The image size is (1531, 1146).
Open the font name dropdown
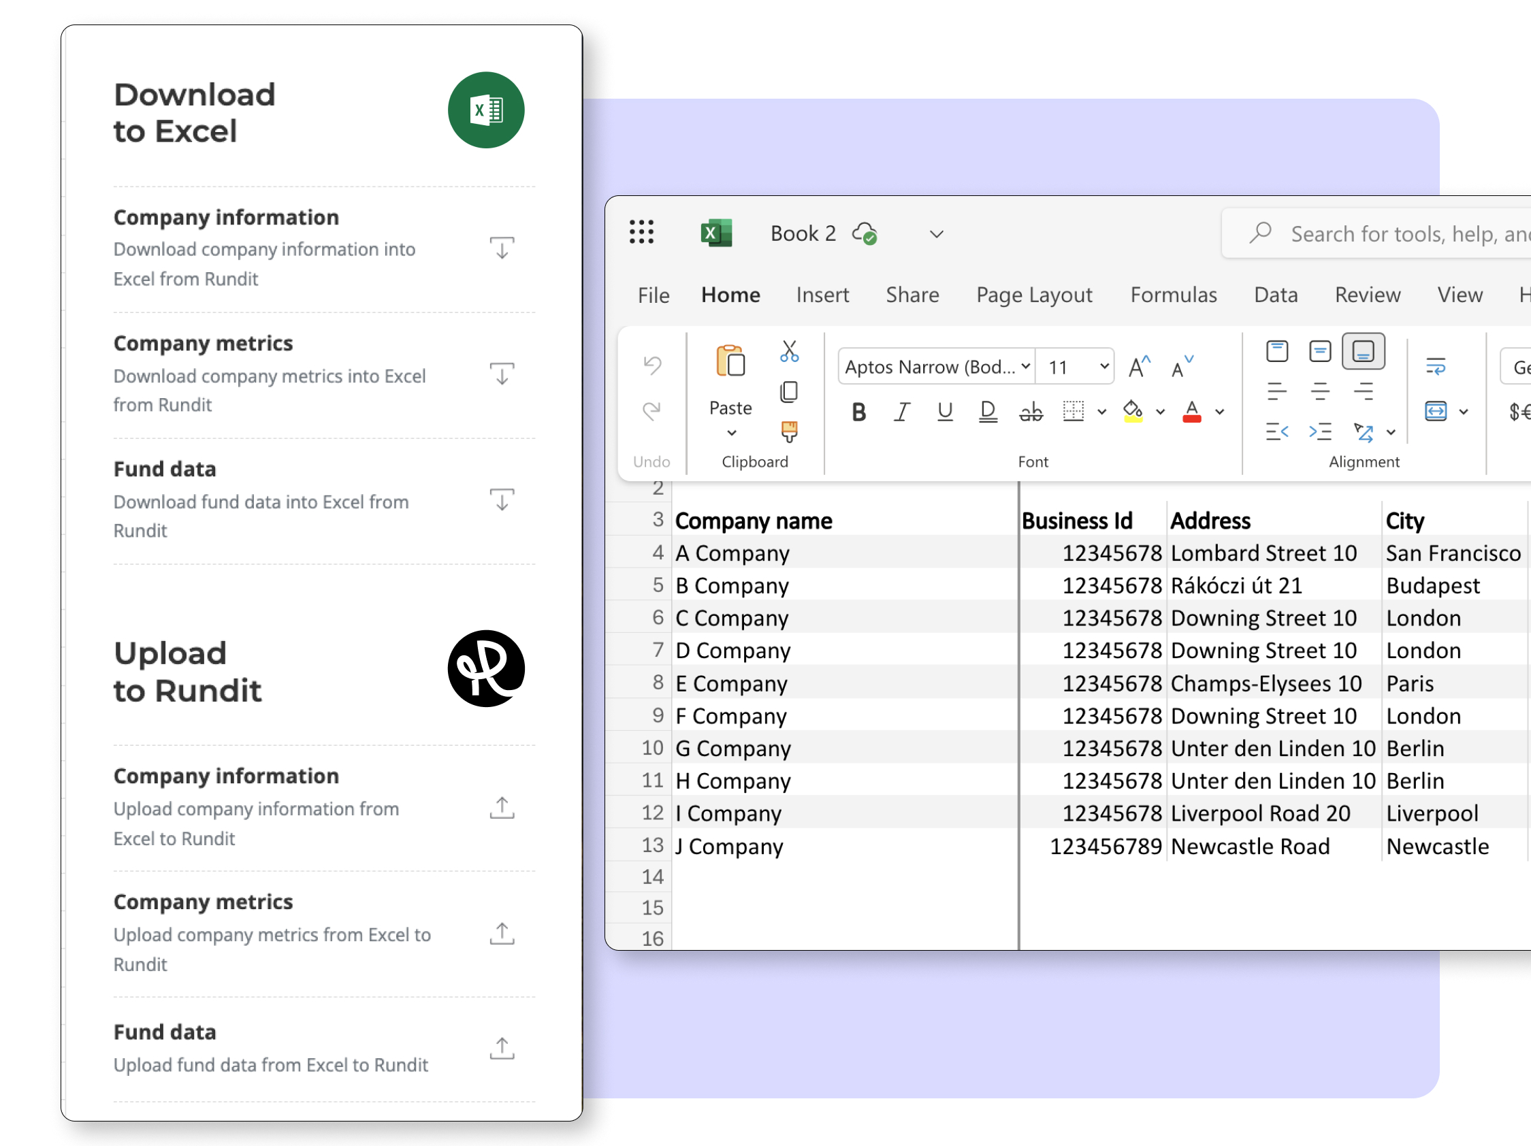point(1025,366)
